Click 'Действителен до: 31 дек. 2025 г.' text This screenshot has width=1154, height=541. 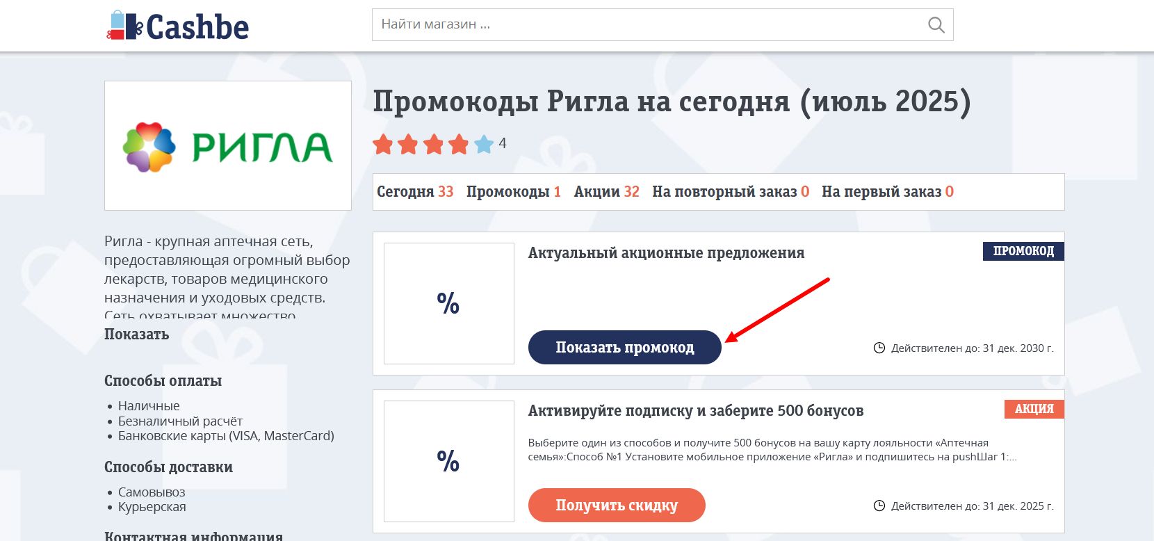[x=973, y=506]
